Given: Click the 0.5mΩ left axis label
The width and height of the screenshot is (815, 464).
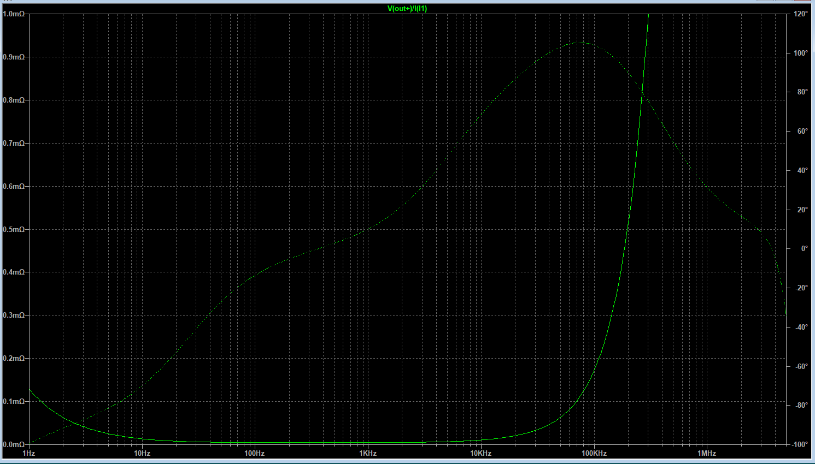Looking at the screenshot, I should click(14, 229).
